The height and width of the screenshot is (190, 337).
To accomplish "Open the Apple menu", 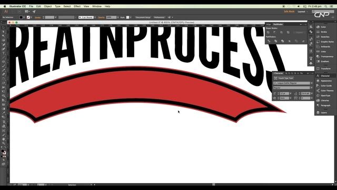I will [5, 6].
